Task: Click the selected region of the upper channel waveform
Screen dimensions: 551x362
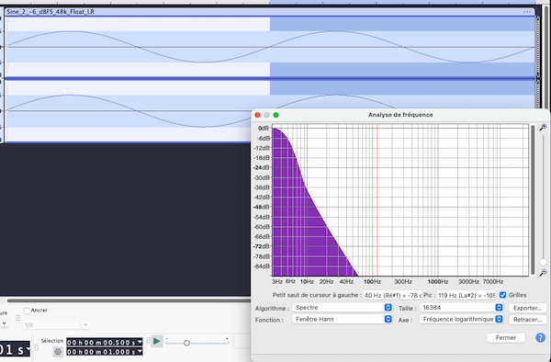Action: pos(402,47)
